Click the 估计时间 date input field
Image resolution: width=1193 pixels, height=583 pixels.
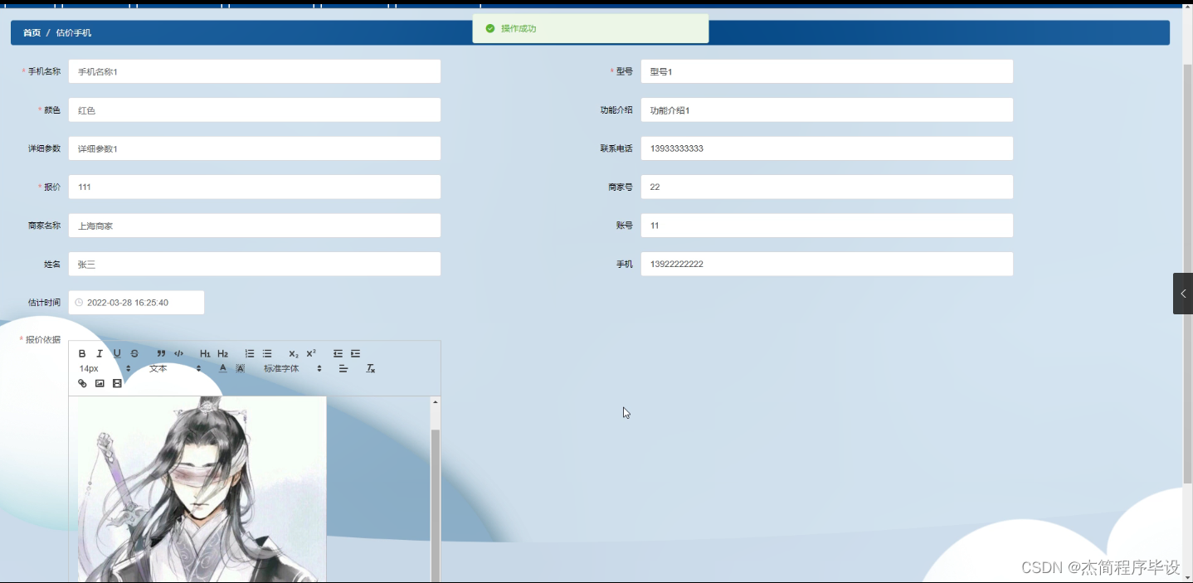click(x=137, y=302)
